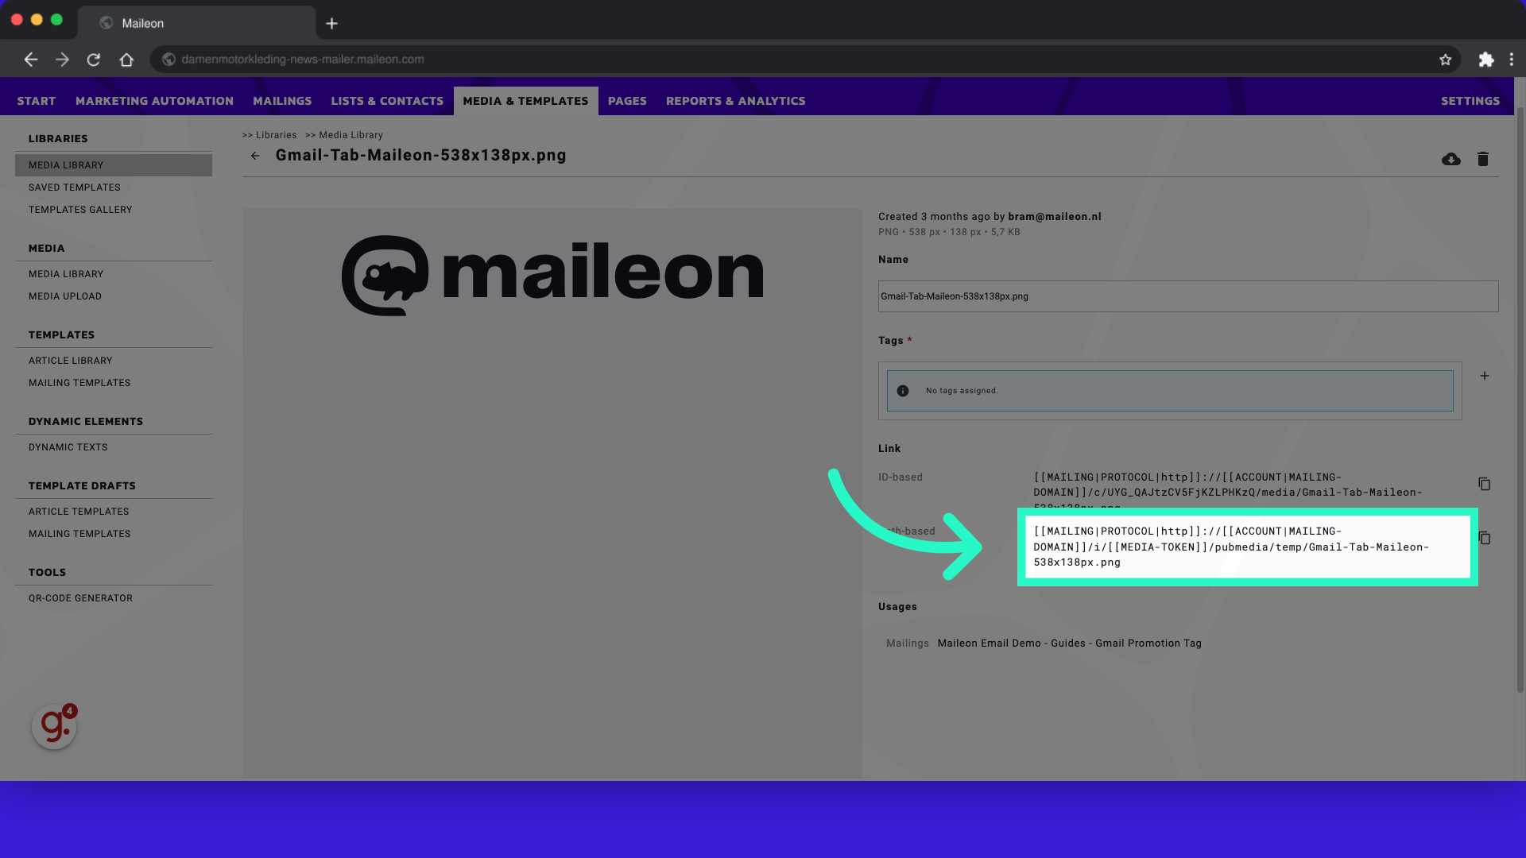This screenshot has height=858, width=1526.
Task: Open a new browser tab
Action: (331, 24)
